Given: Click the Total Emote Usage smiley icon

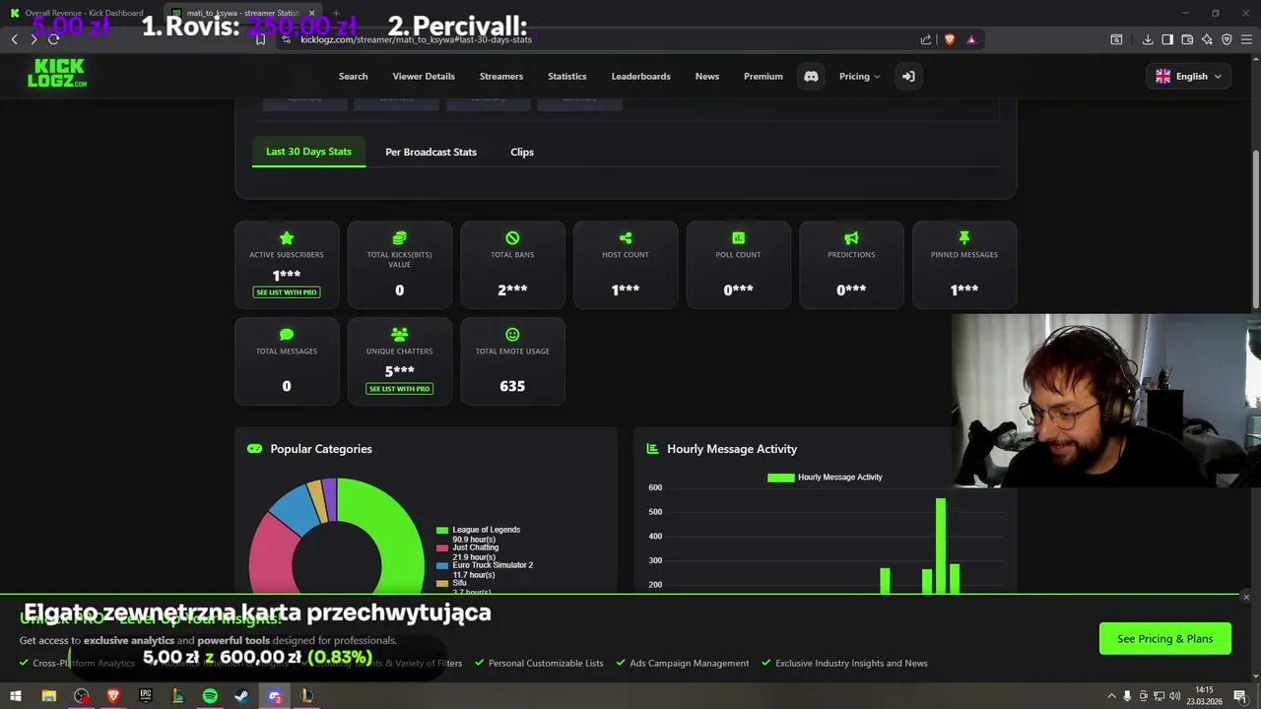Looking at the screenshot, I should point(512,335).
